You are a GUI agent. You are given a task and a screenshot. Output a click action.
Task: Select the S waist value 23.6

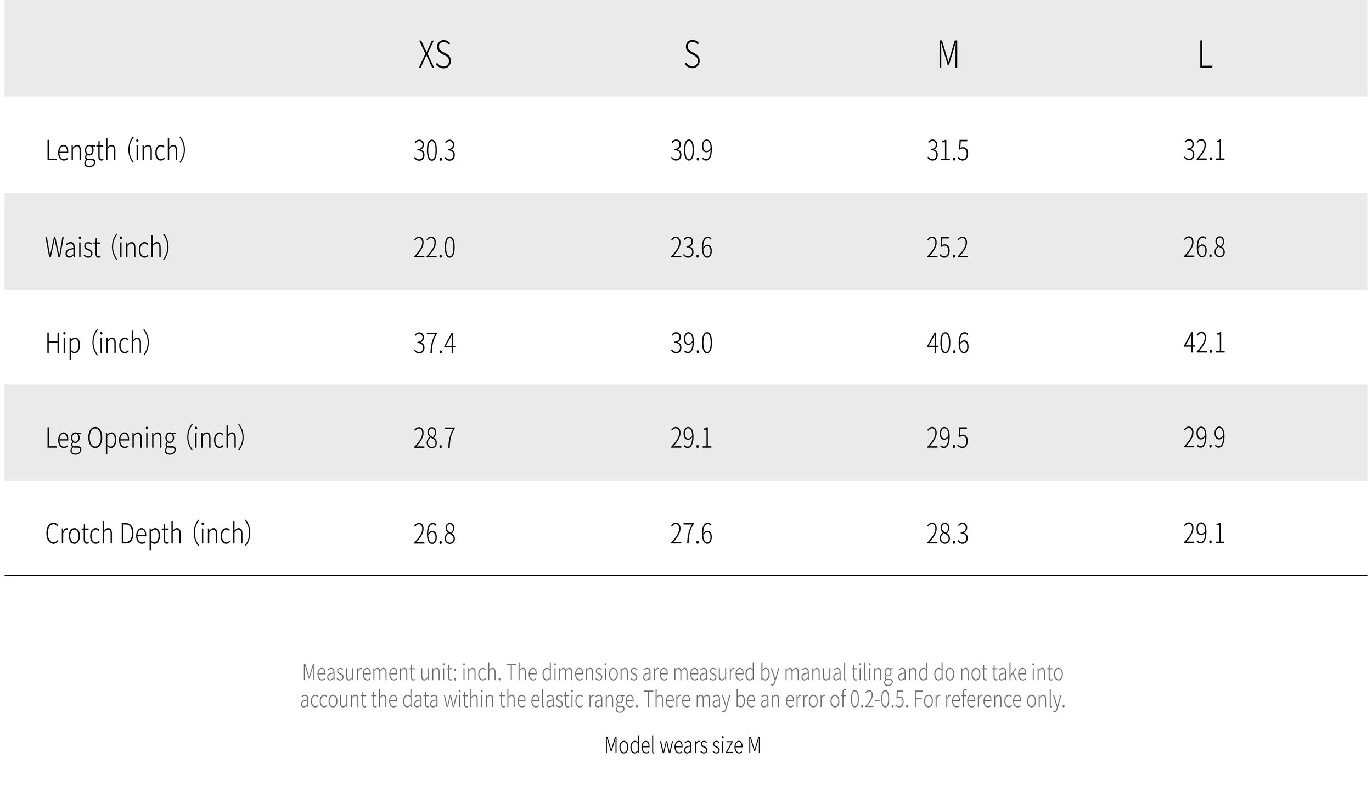pos(691,247)
